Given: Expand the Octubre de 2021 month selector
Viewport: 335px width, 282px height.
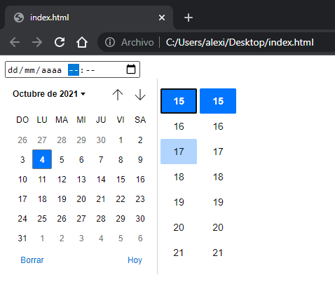Looking at the screenshot, I should pos(49,94).
